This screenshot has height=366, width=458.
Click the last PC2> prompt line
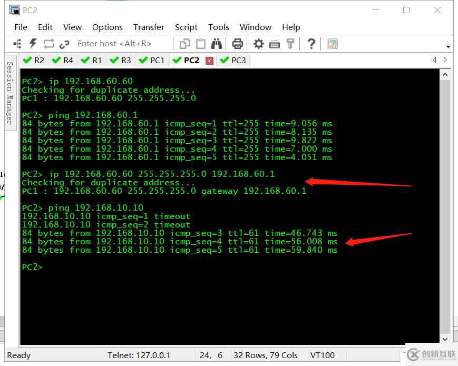[33, 267]
